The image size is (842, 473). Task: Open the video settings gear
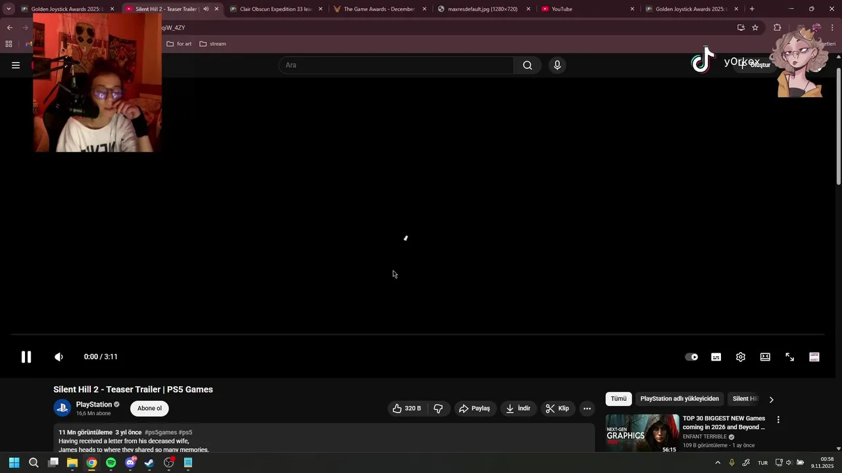pos(741,357)
